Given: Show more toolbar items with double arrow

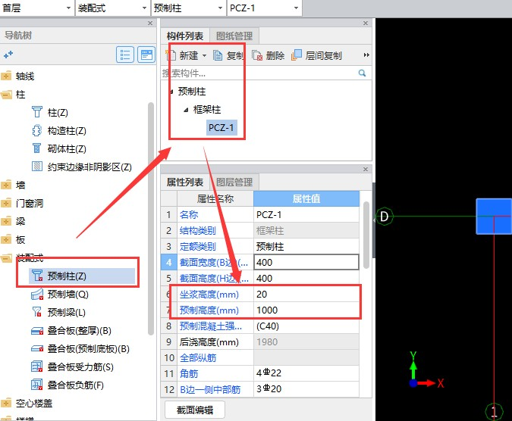Looking at the screenshot, I should click(x=366, y=55).
